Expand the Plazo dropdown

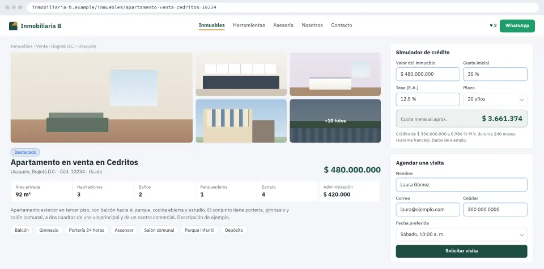point(495,99)
